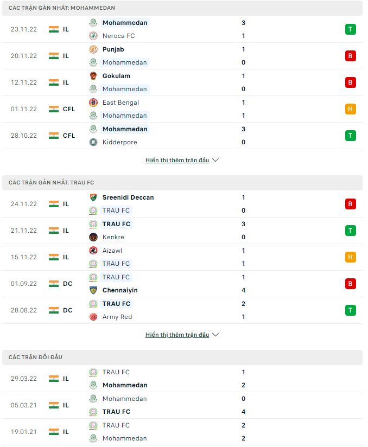Click the Chennaiyin club logo

[93, 290]
